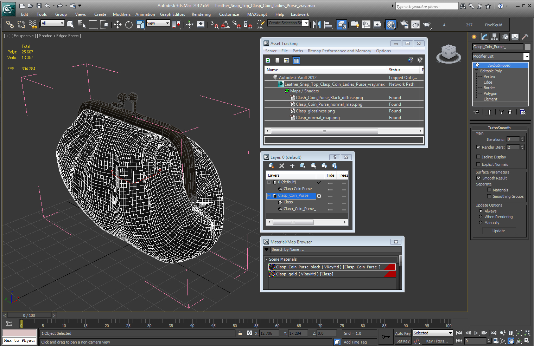This screenshot has width=534, height=346.
Task: Select When Rendering update option
Action: [x=481, y=217]
